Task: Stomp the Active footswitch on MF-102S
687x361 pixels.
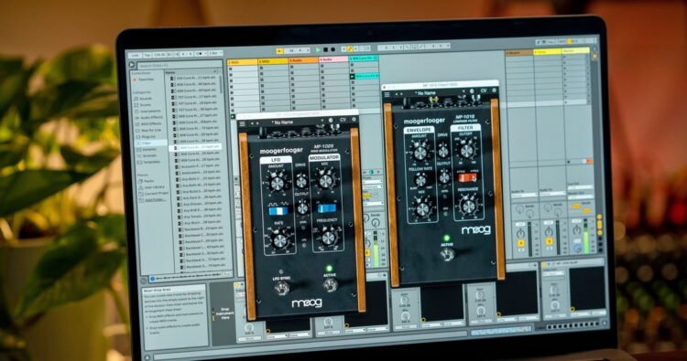Action: click(x=330, y=285)
